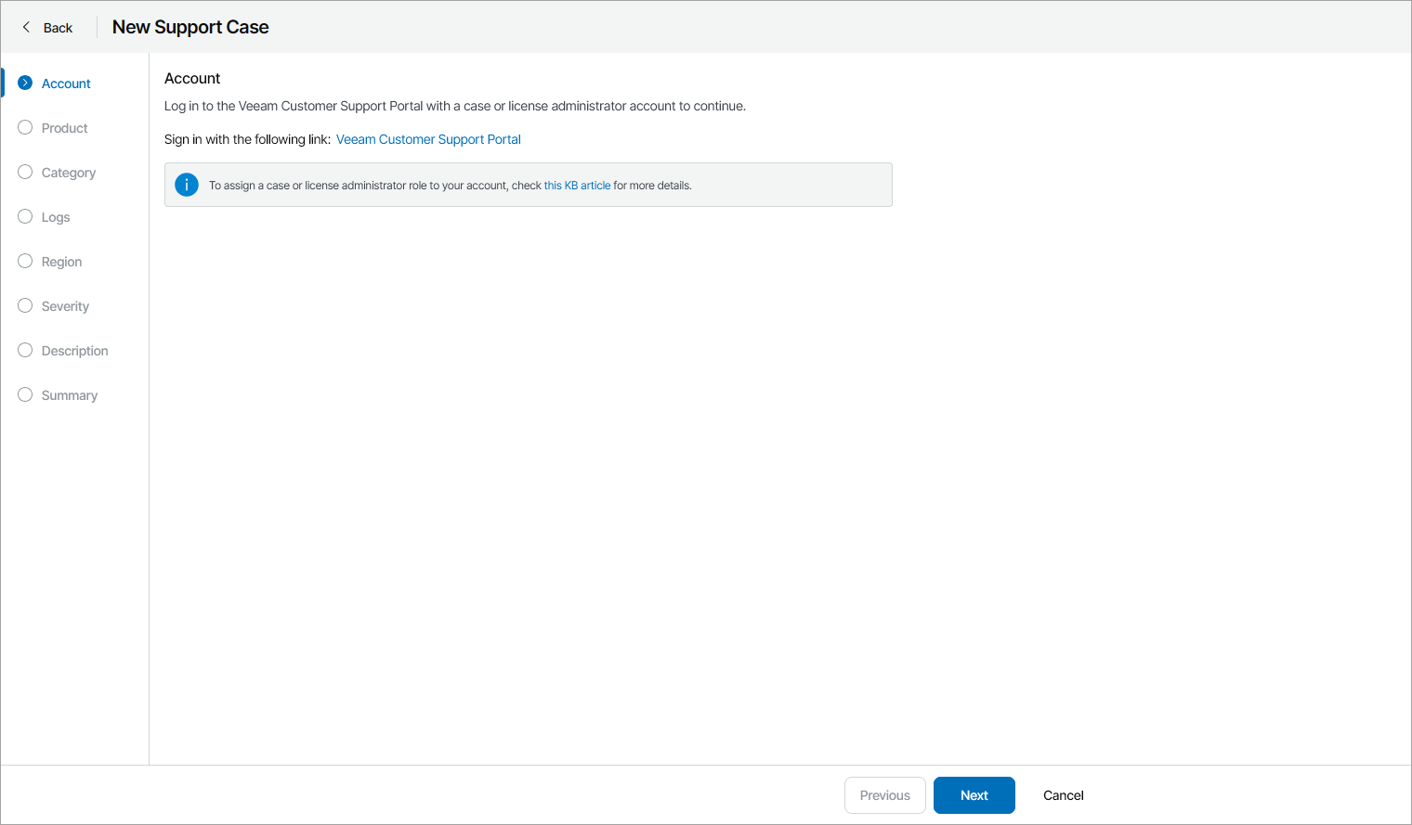
Task: Select the Description step circle
Action: [25, 350]
